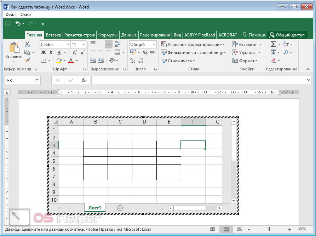Open the Файл menu

[x=10, y=15]
